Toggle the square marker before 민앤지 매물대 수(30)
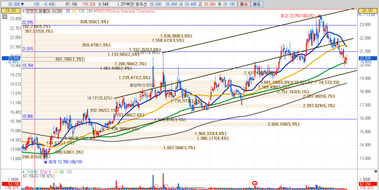379x190 pixels. [24, 11]
